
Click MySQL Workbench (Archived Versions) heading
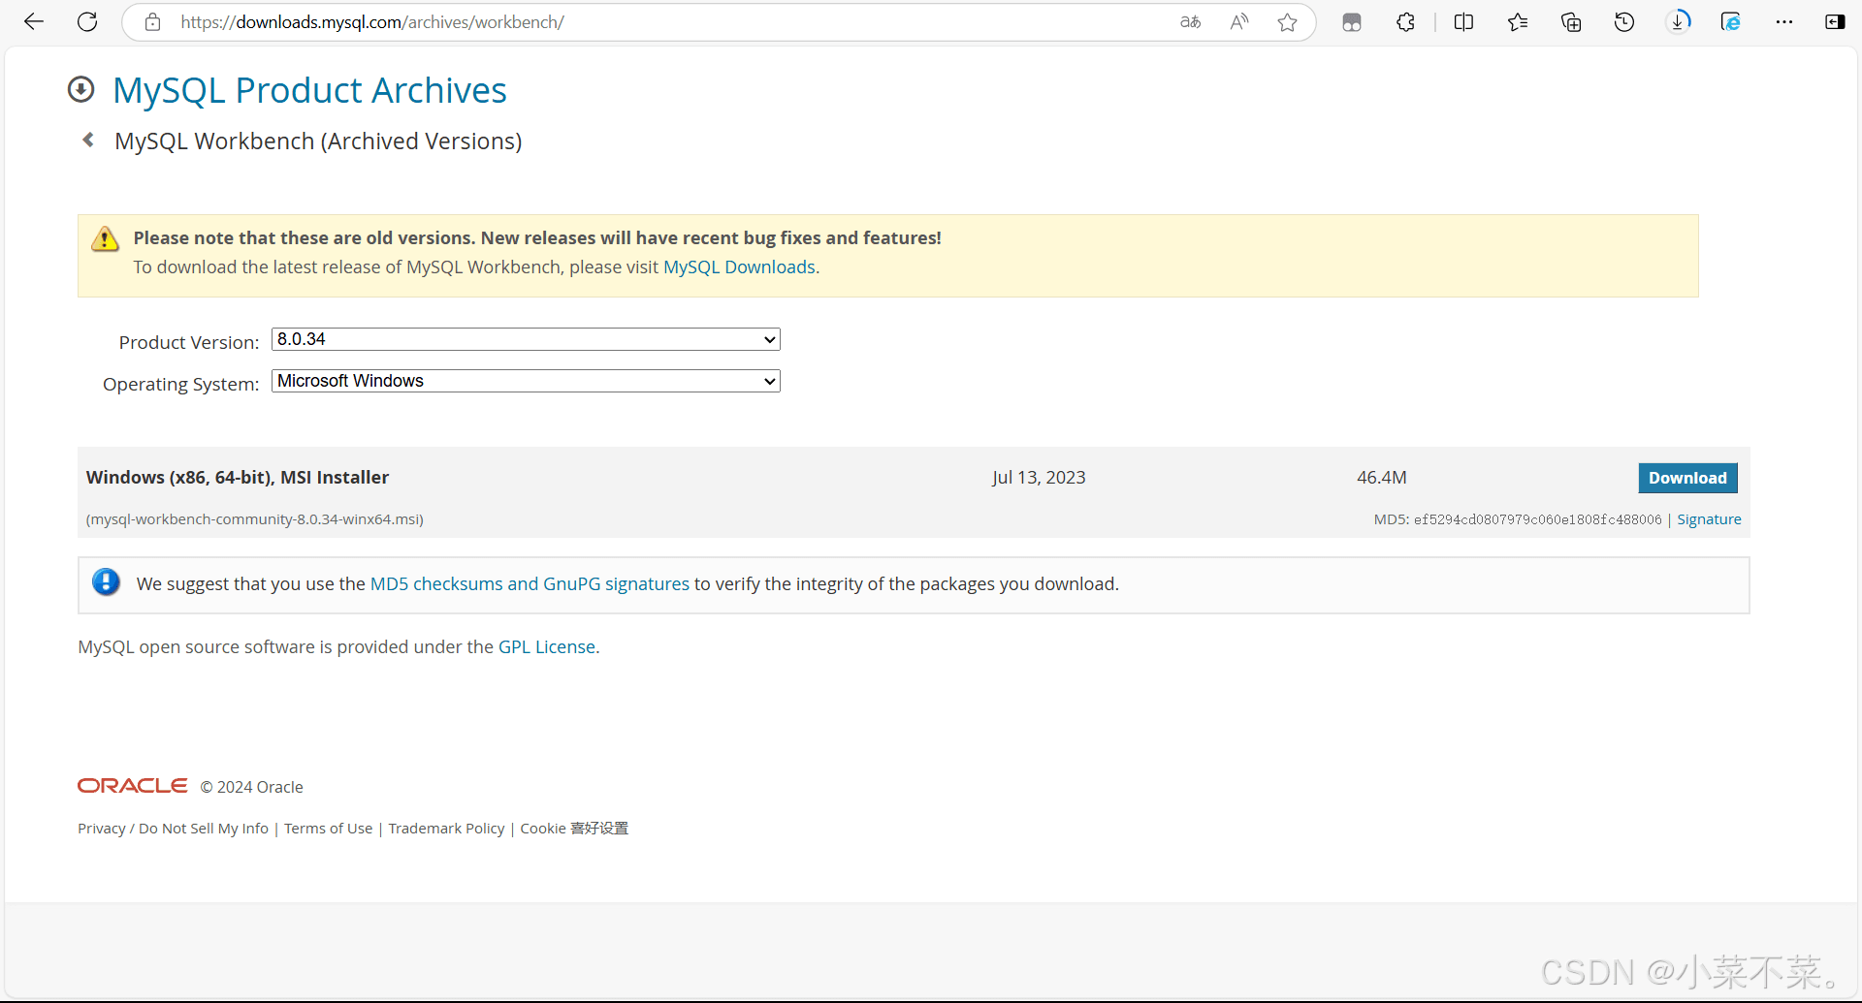318,141
